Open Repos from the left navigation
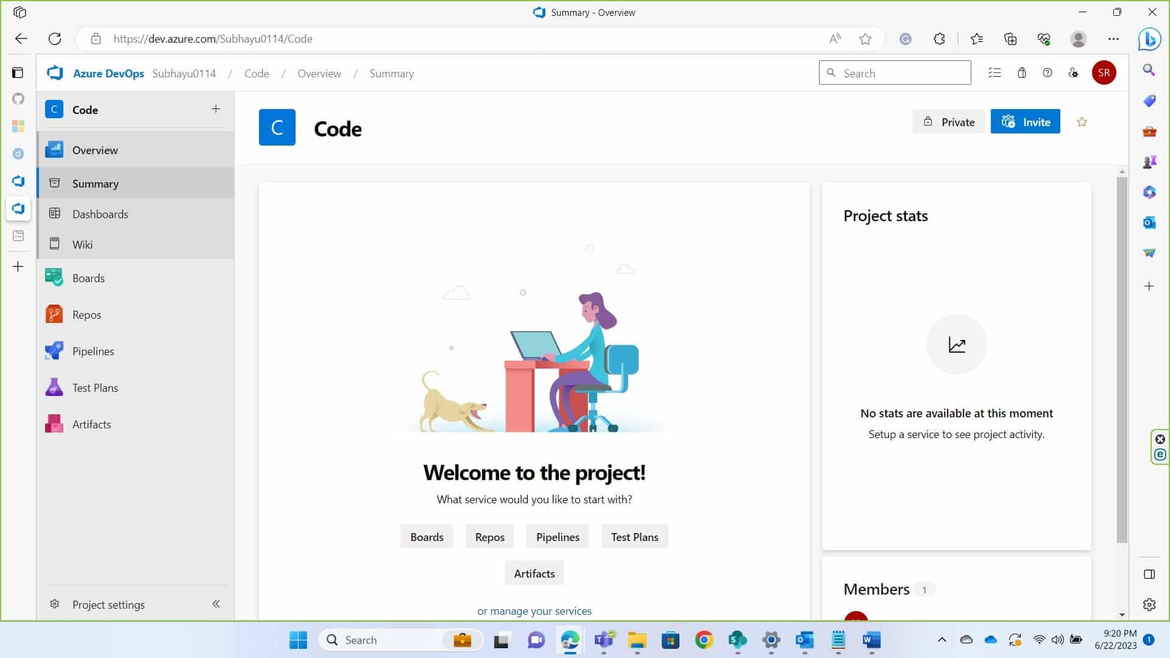The image size is (1170, 658). (86, 315)
